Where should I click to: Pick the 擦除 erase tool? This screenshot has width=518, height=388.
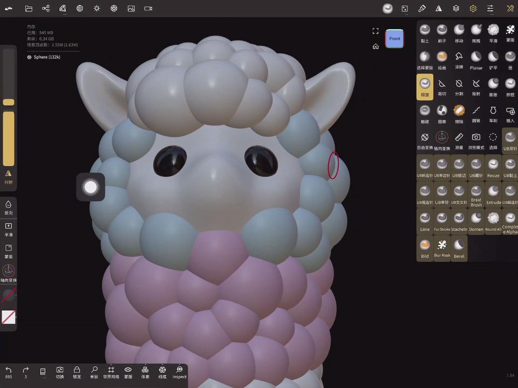(x=459, y=114)
